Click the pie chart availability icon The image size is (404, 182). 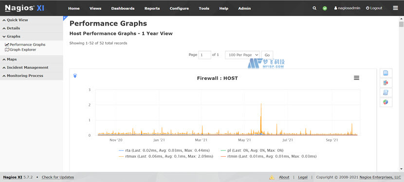[386, 102]
